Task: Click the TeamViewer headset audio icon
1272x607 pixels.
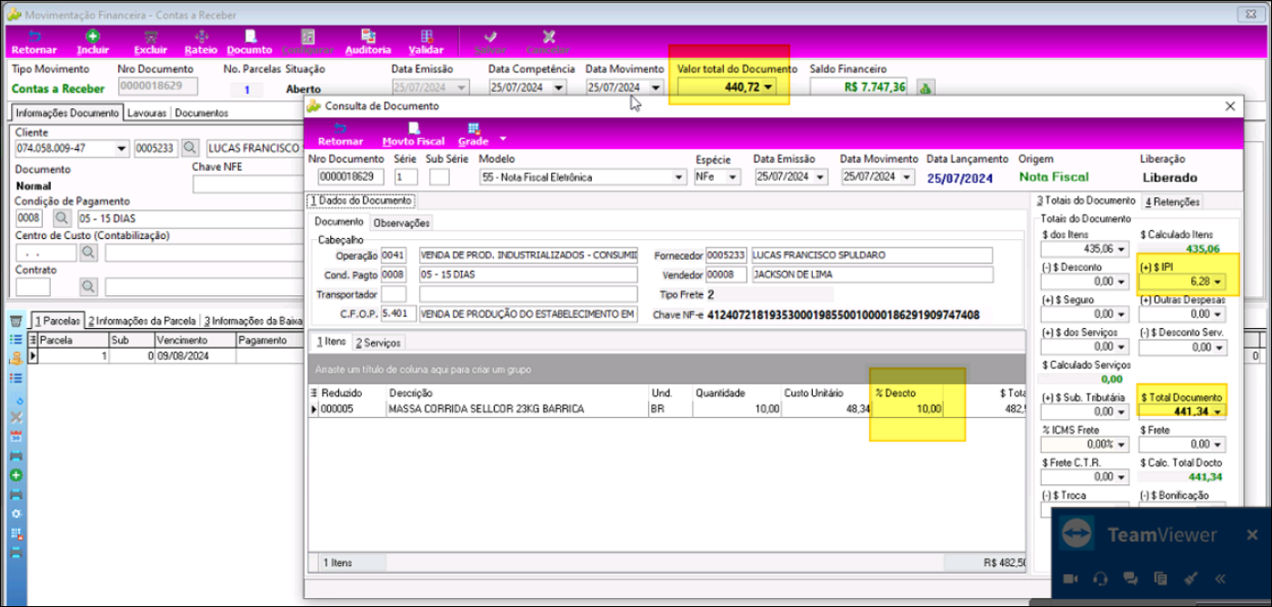Action: (1100, 579)
